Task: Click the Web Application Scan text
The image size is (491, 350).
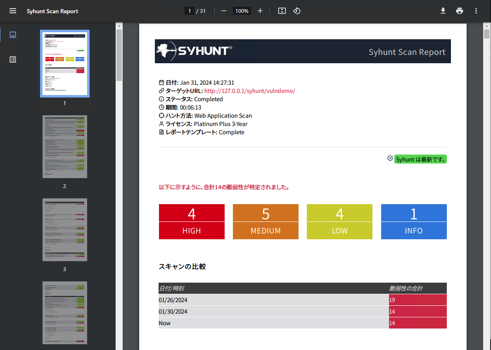Action: click(223, 116)
